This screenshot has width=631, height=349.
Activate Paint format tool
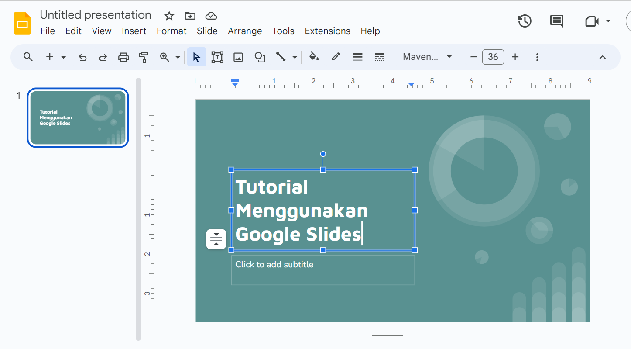tap(144, 57)
